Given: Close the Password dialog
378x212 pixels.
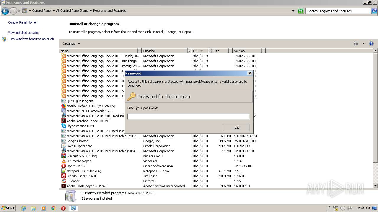Looking at the screenshot, I should [250, 73].
